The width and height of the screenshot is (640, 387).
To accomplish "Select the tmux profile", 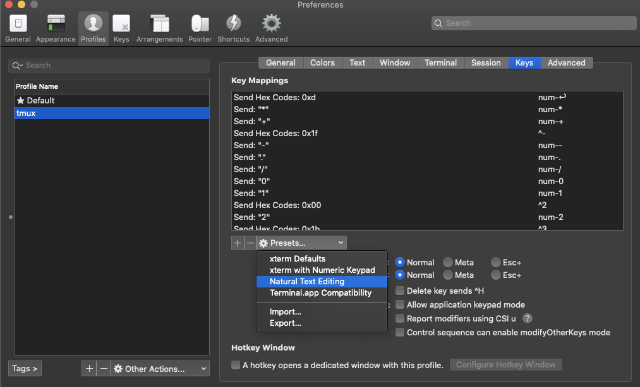I will point(112,113).
